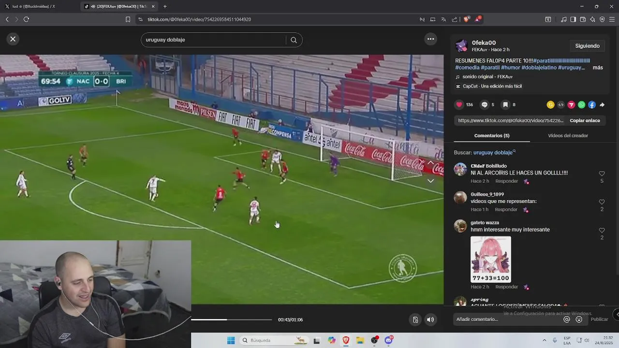
Task: Close the TikTok video viewer with X
Action: click(x=13, y=39)
